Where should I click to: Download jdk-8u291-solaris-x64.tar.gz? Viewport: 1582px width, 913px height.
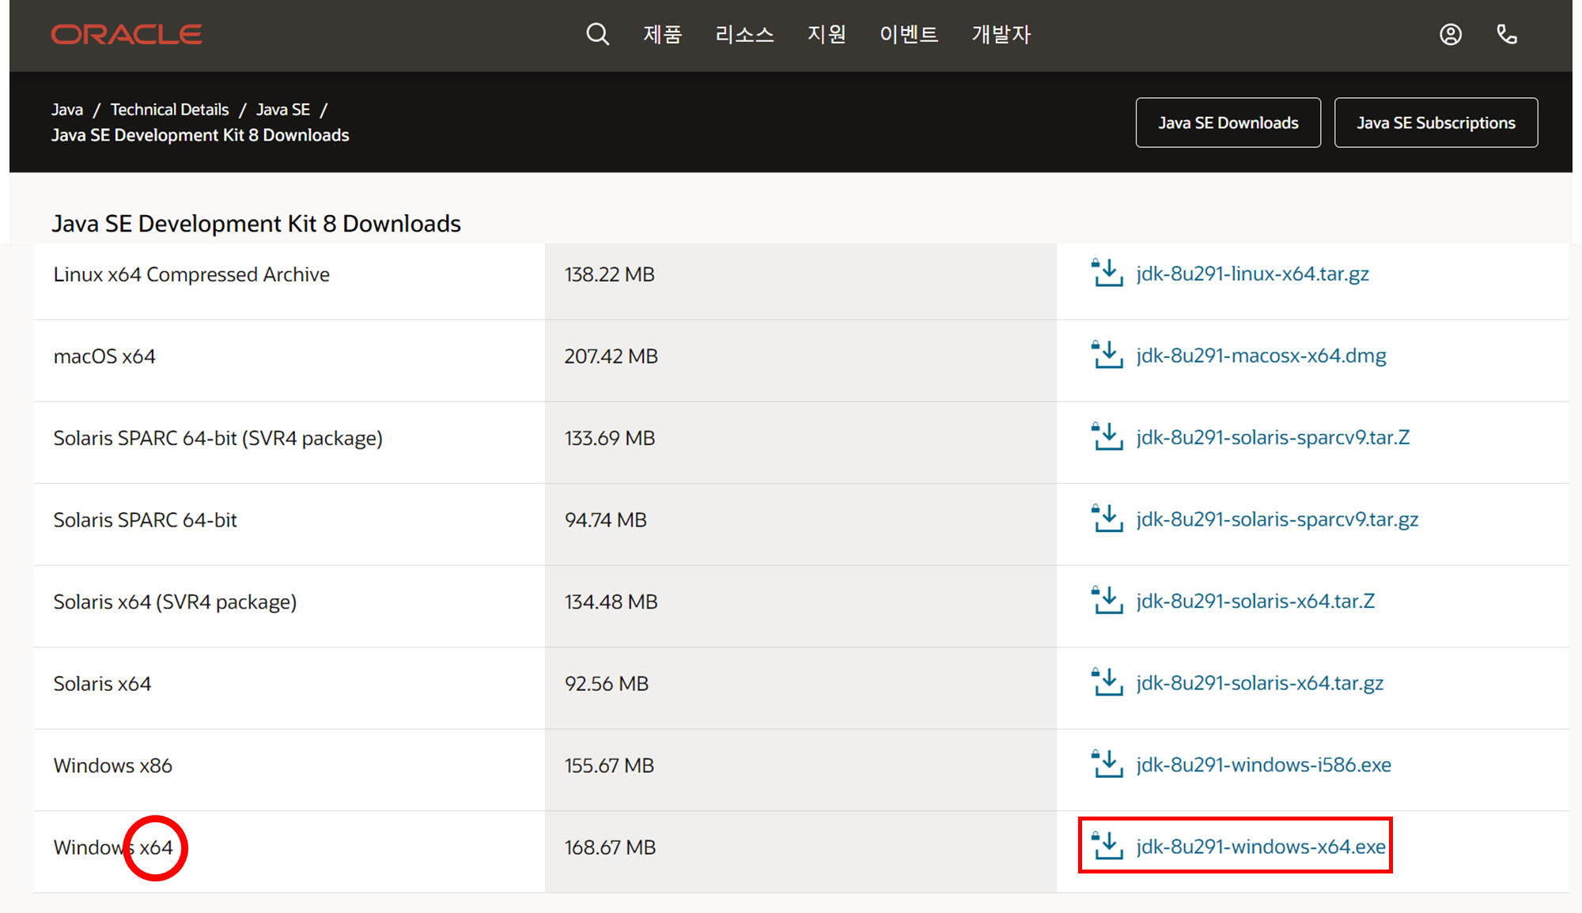[1259, 683]
